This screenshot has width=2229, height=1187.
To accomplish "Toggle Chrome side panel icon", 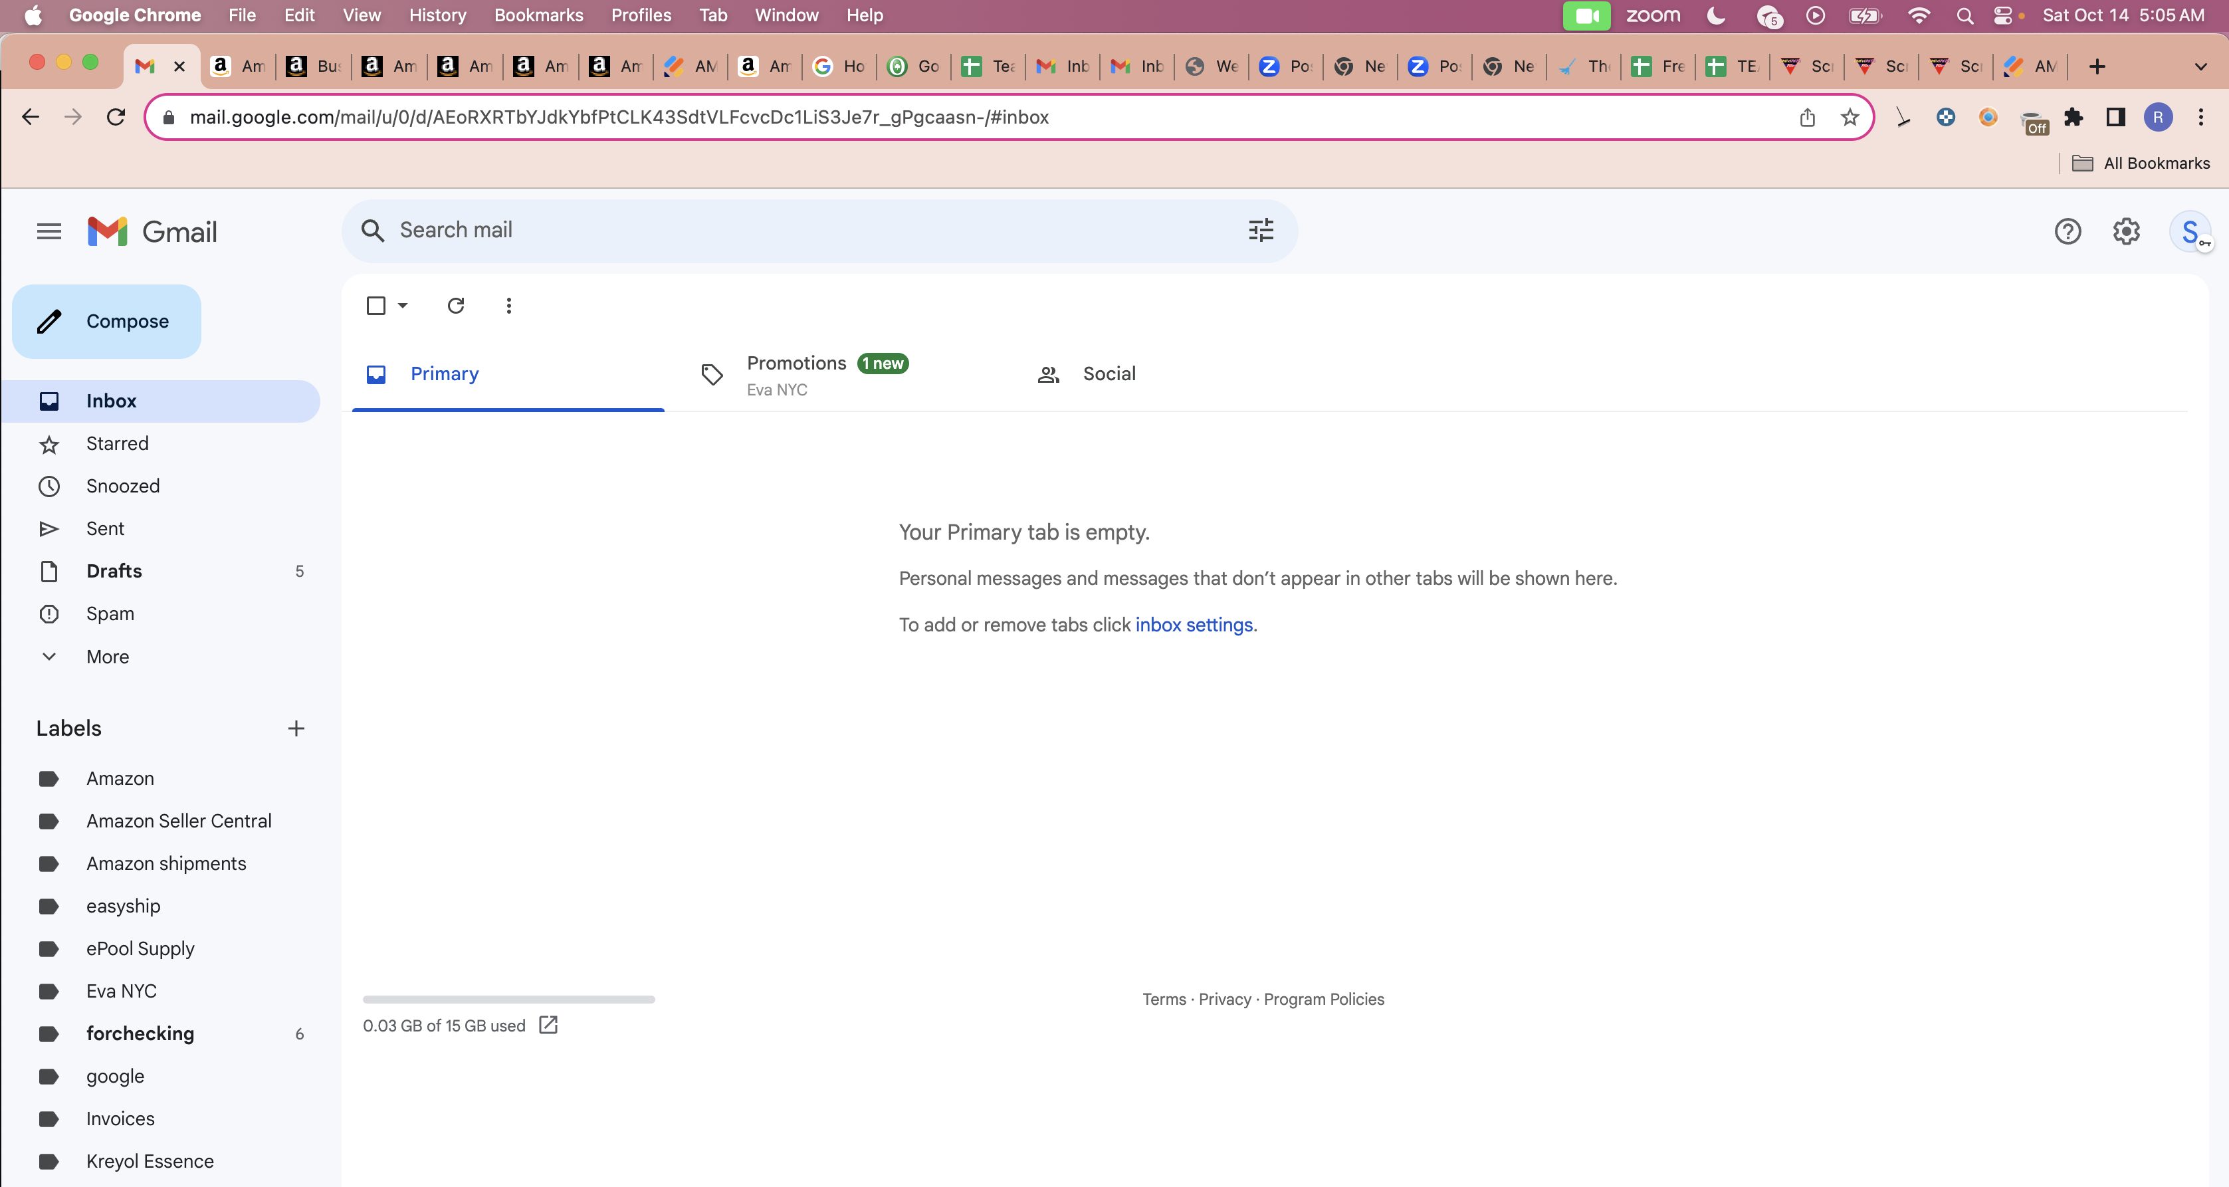I will click(2115, 117).
